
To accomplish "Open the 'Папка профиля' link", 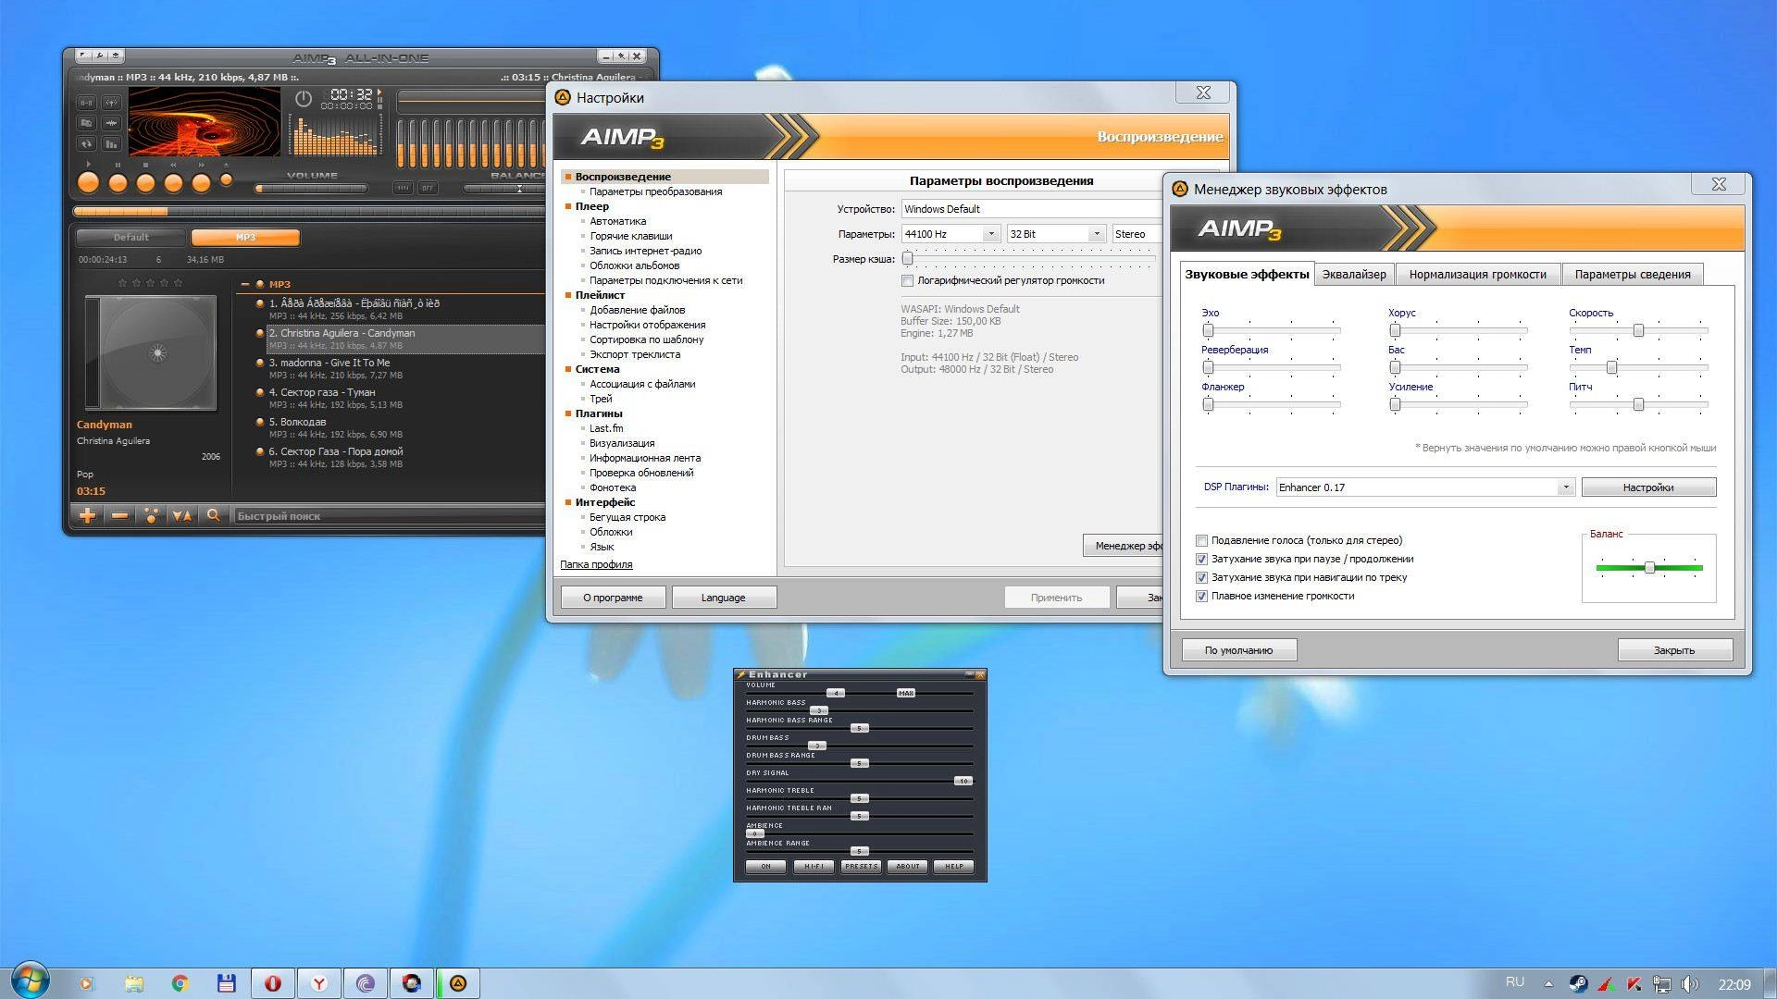I will 596,564.
